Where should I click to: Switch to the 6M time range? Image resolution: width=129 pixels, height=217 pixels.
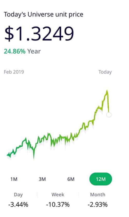coord(71,179)
